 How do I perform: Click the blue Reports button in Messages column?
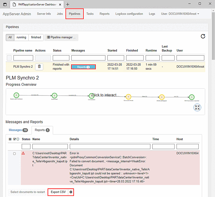click(x=83, y=67)
